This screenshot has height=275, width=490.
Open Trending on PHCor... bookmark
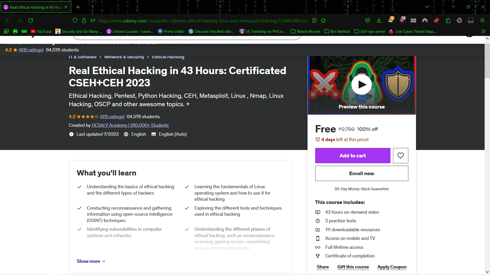[x=263, y=31]
